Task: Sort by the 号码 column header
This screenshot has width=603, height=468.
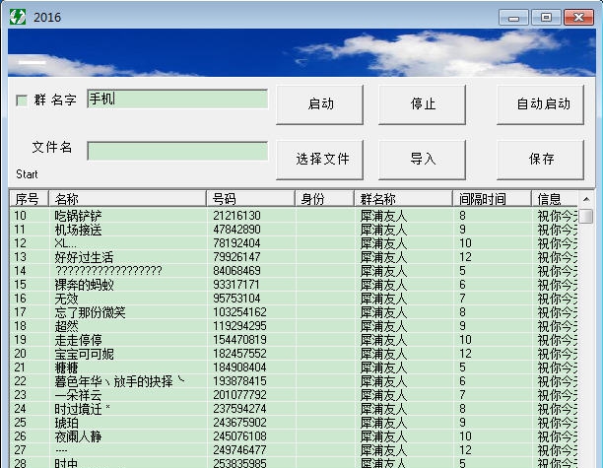Action: click(250, 199)
